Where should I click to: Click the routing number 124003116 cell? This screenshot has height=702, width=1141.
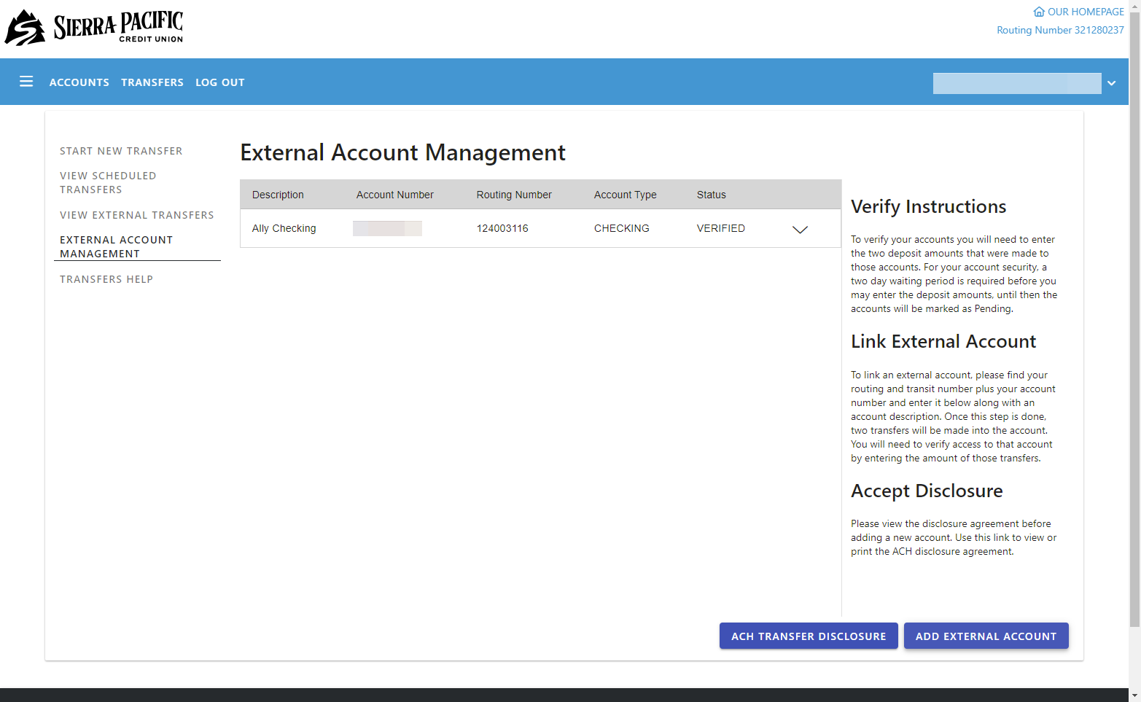pyautogui.click(x=502, y=228)
